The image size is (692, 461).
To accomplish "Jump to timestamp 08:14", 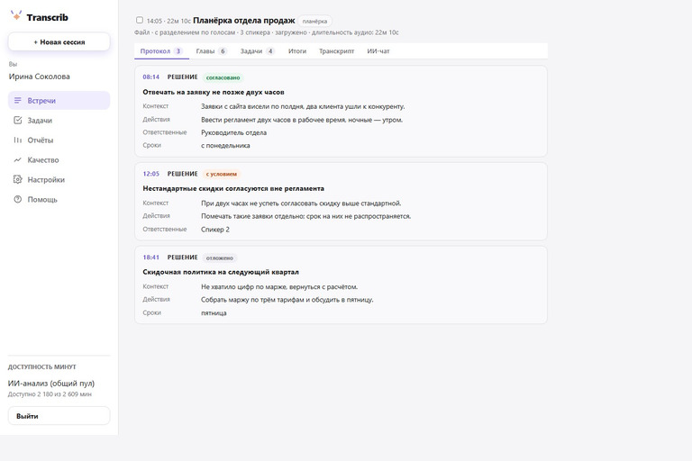I will point(151,77).
